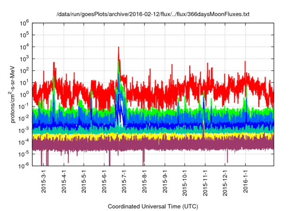Image resolution: width=302 pixels, height=211 pixels.
Task: Click the tallest red flux peak near 2015-7-1
Action: (118, 48)
